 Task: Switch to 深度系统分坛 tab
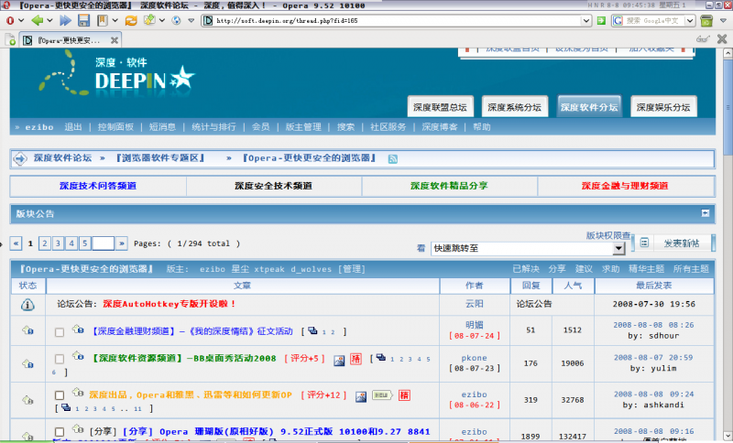click(x=514, y=107)
